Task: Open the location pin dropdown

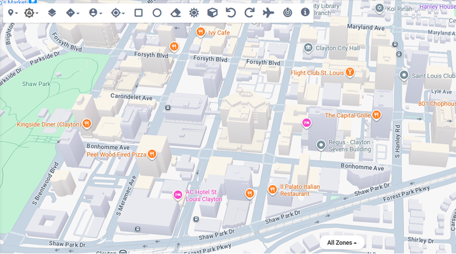Action: [x=13, y=13]
